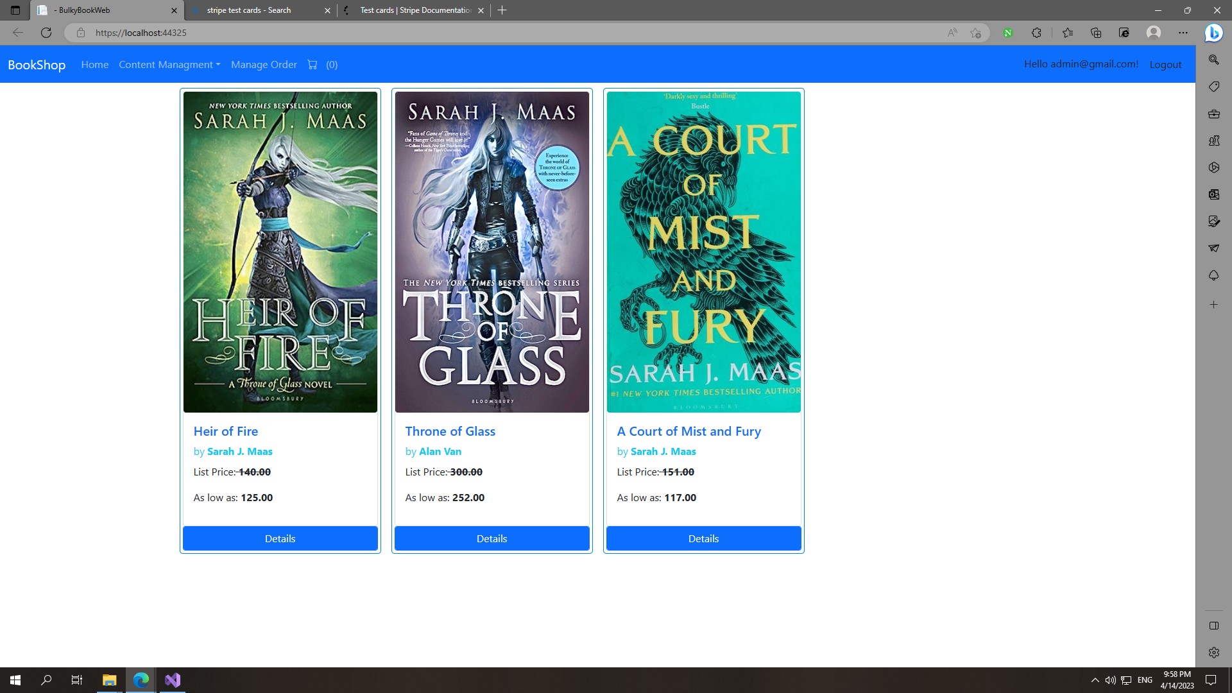The height and width of the screenshot is (693, 1232).
Task: Click the sidebar search magnifier icon
Action: pyautogui.click(x=1213, y=60)
